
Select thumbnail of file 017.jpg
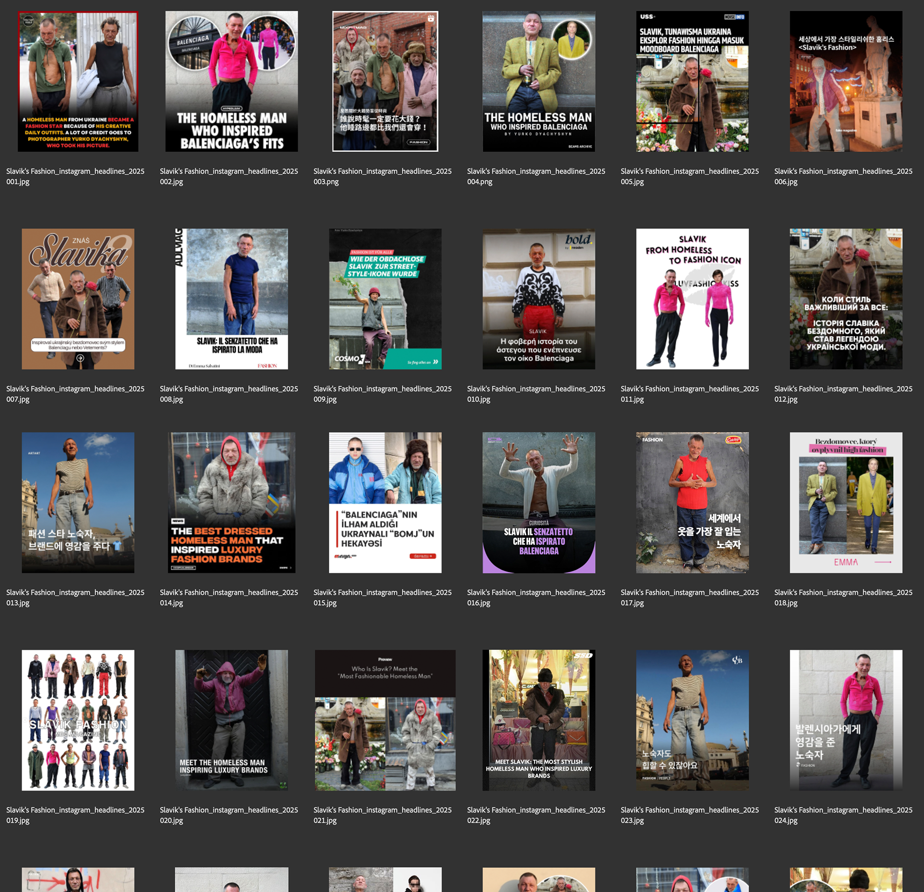(x=693, y=503)
